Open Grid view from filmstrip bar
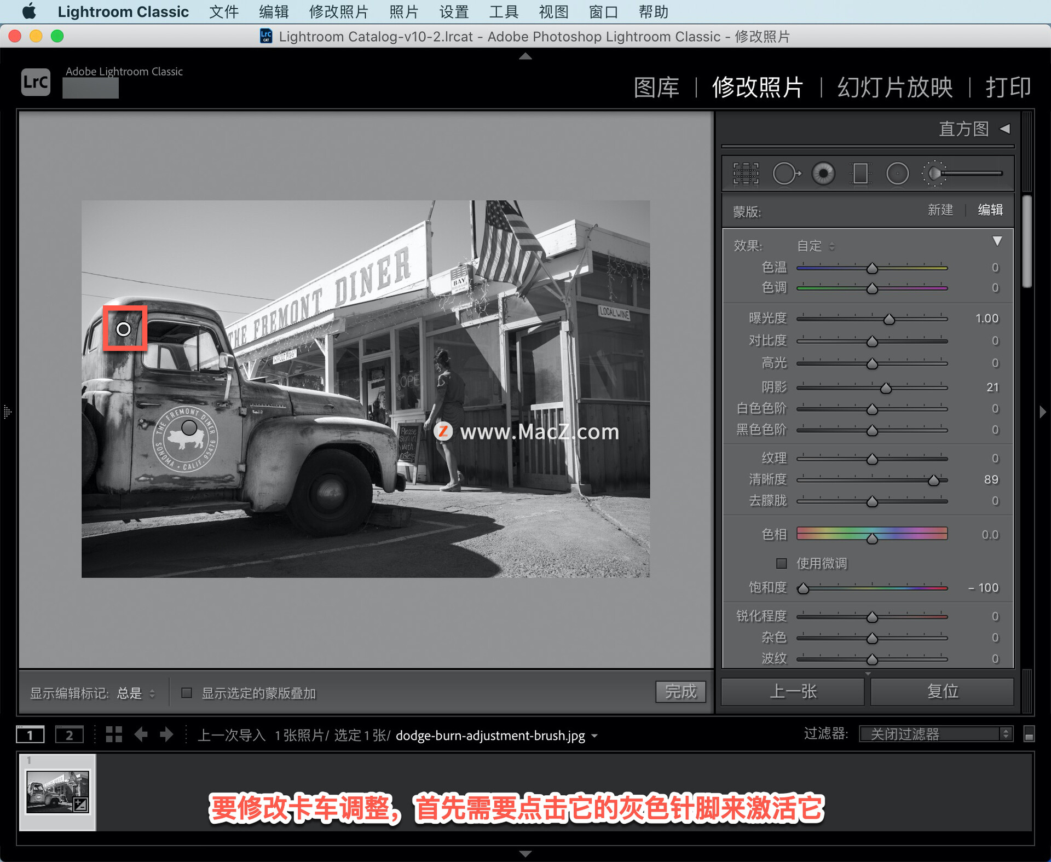 [114, 734]
